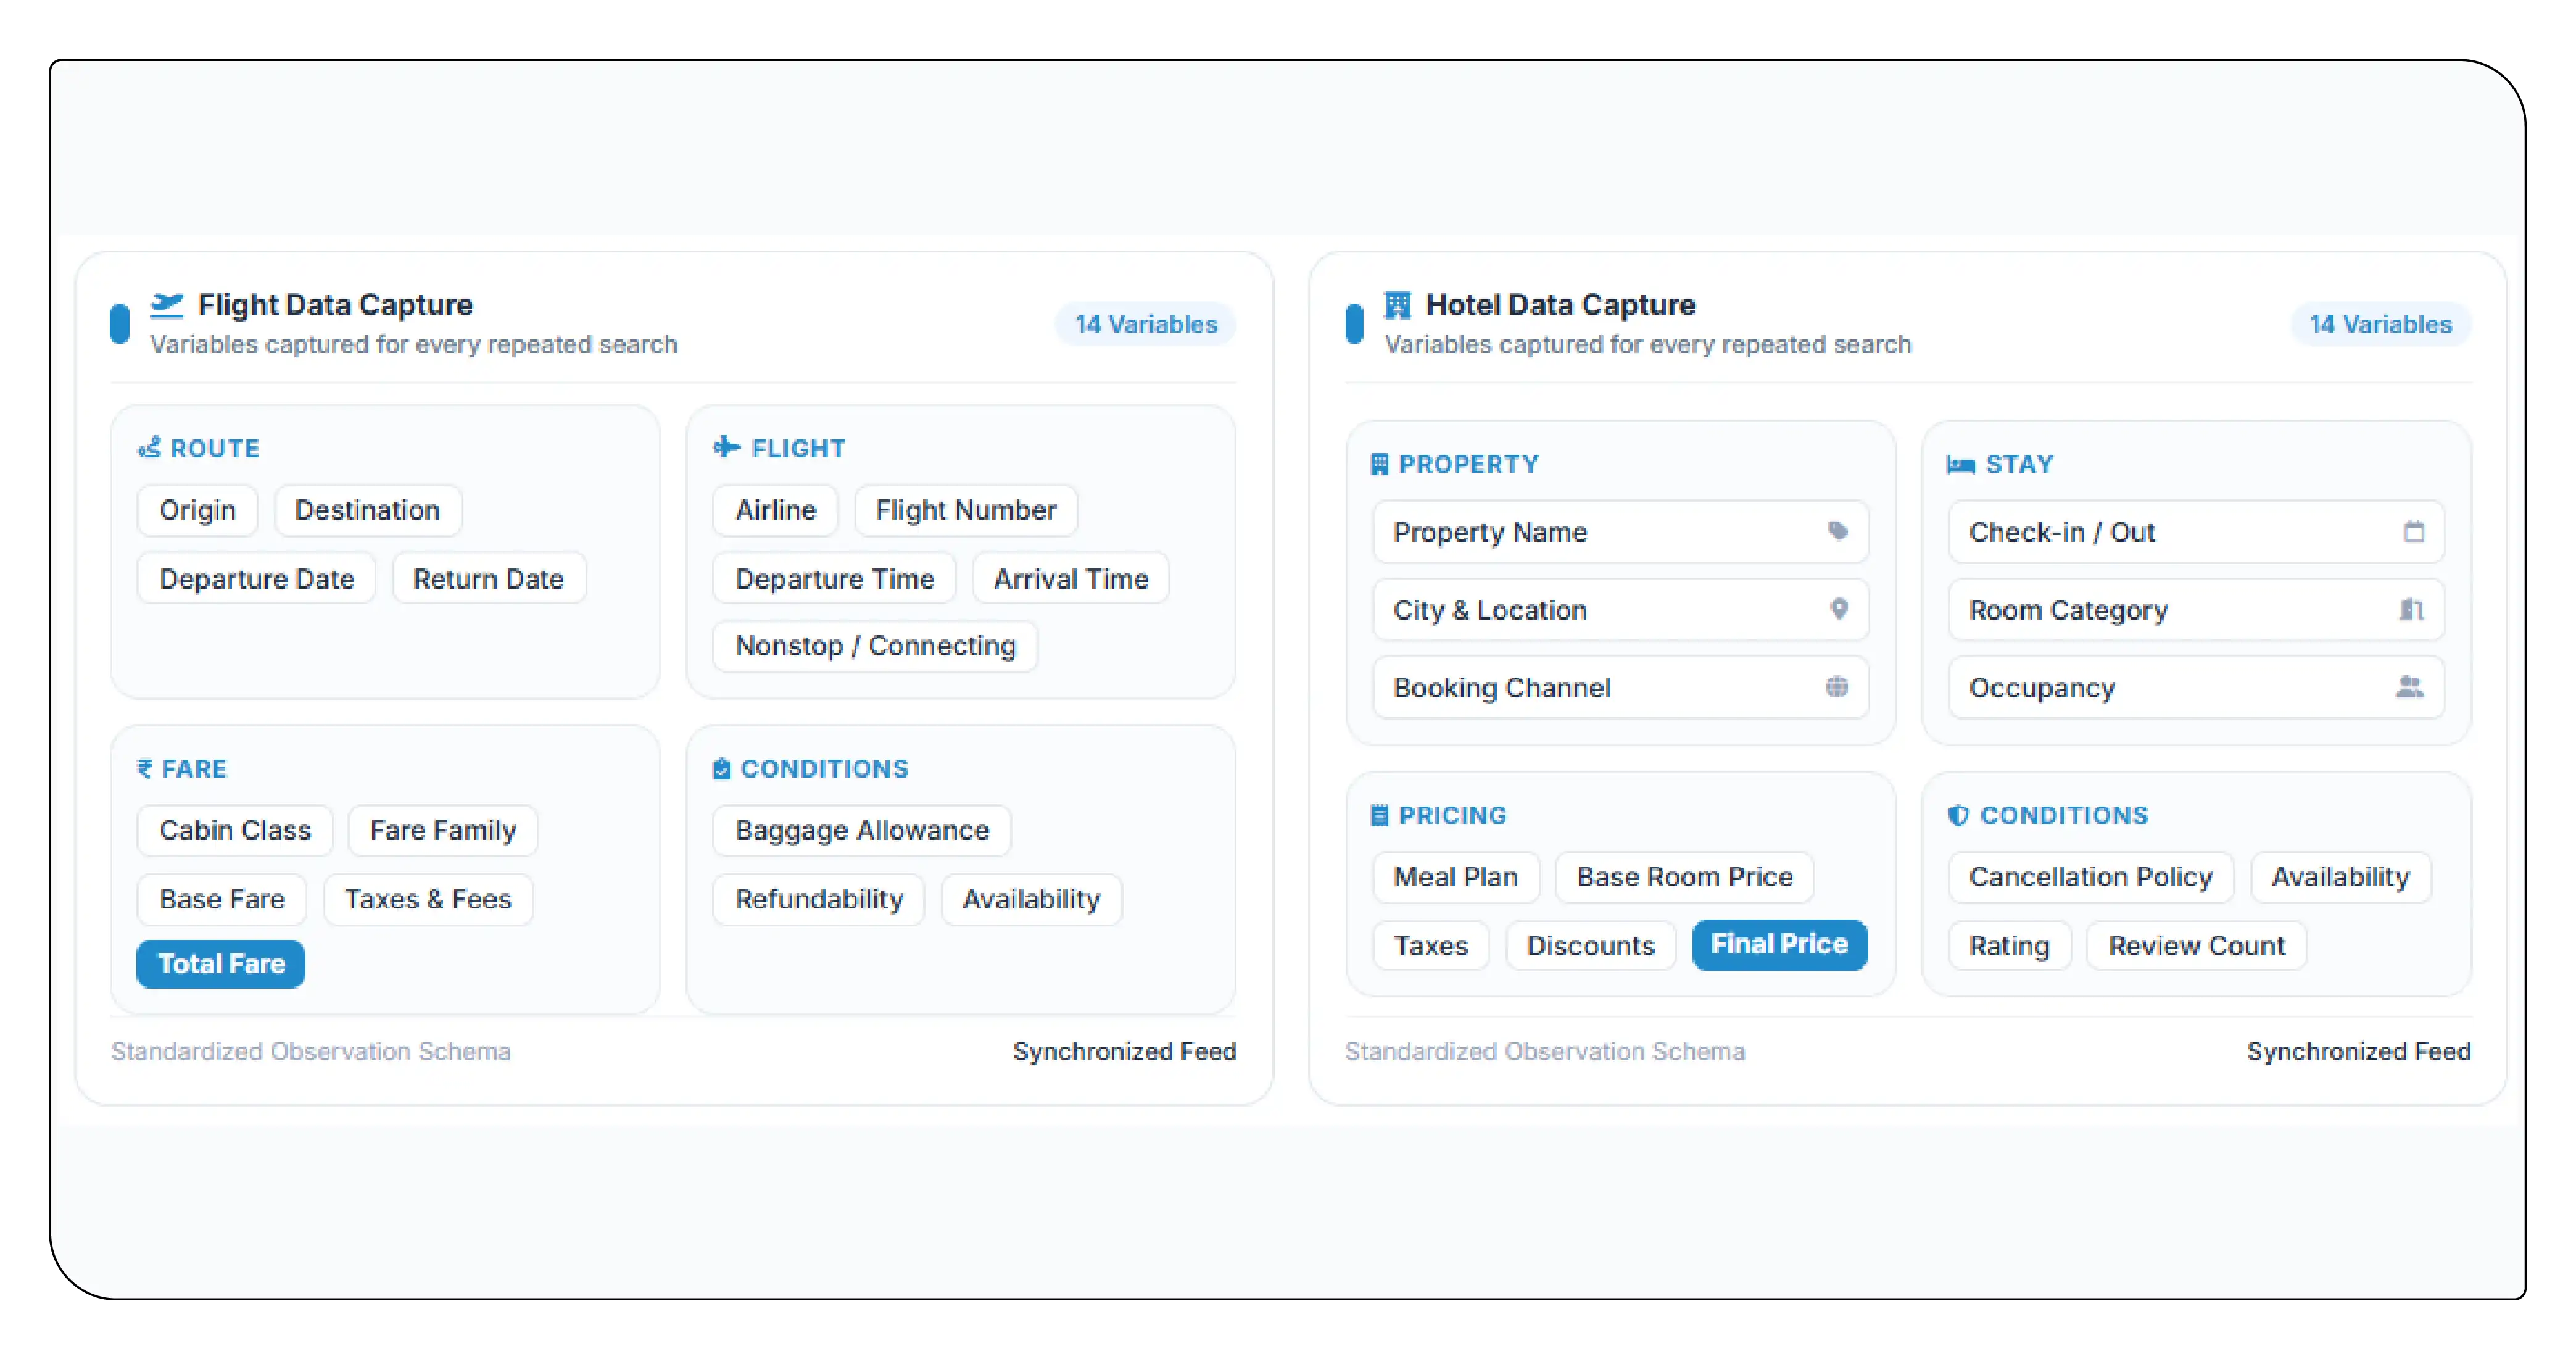Click the building icon next to PROPERTY
The image size is (2576, 1359).
coord(1379,463)
